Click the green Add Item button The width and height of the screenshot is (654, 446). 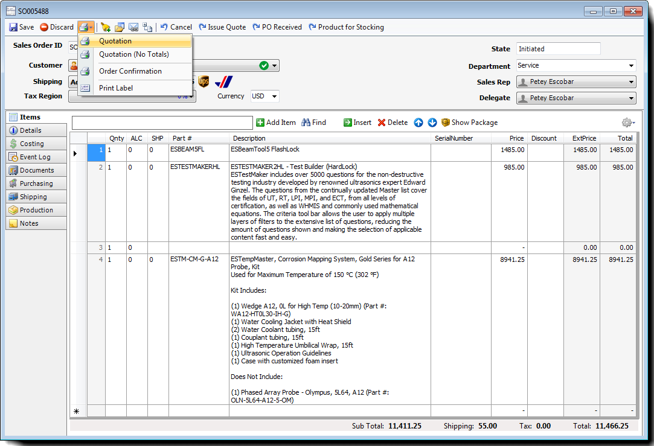pyautogui.click(x=276, y=123)
